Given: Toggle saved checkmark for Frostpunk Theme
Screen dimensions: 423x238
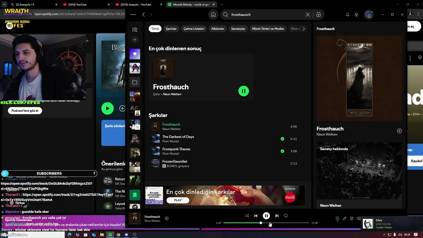Looking at the screenshot, I should [x=282, y=151].
